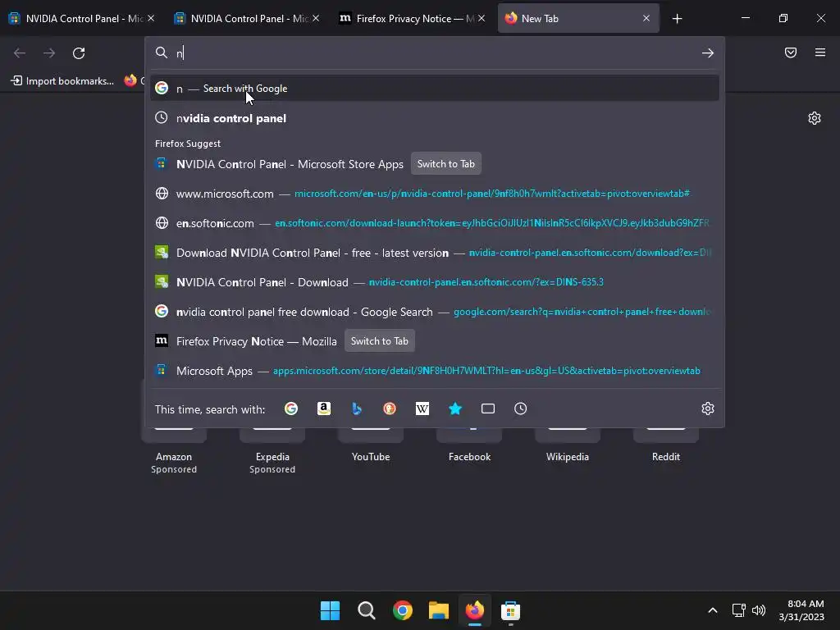This screenshot has height=630, width=840.
Task: Click in the address bar text field
Action: coord(434,53)
